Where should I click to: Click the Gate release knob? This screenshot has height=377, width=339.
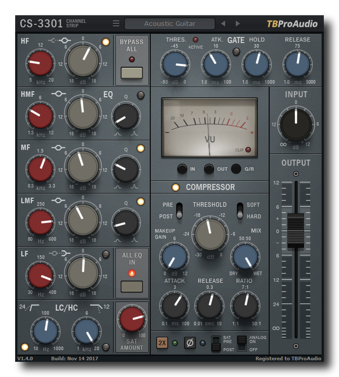pos(298,64)
